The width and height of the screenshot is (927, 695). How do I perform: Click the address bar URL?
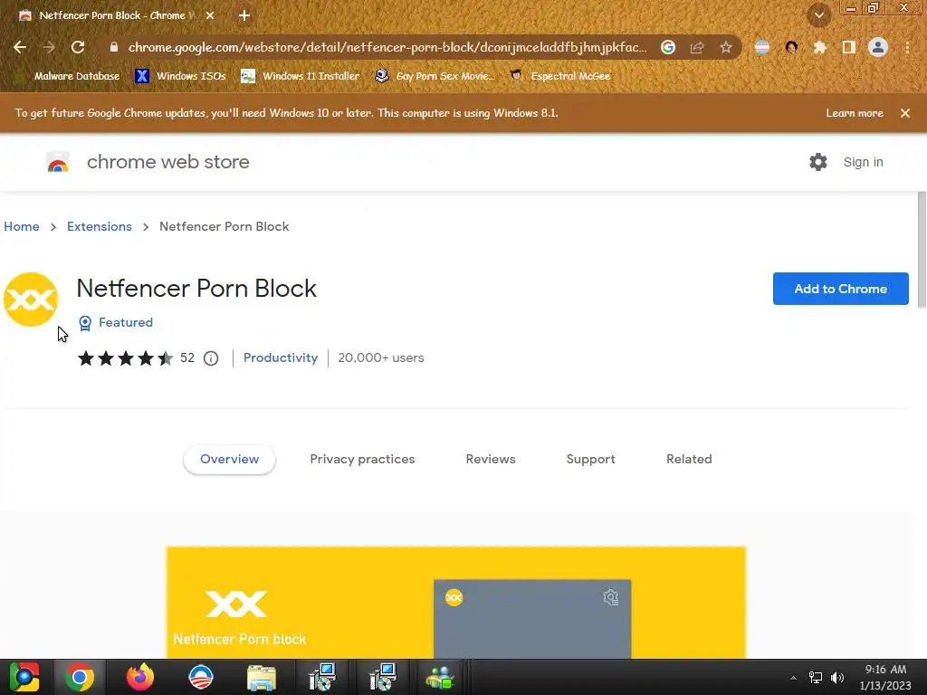pyautogui.click(x=387, y=47)
